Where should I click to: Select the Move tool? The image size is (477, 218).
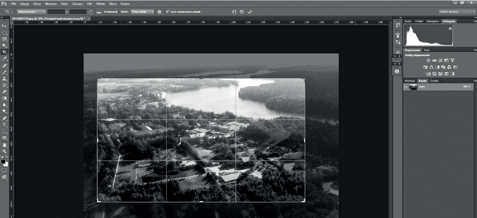tap(4, 26)
